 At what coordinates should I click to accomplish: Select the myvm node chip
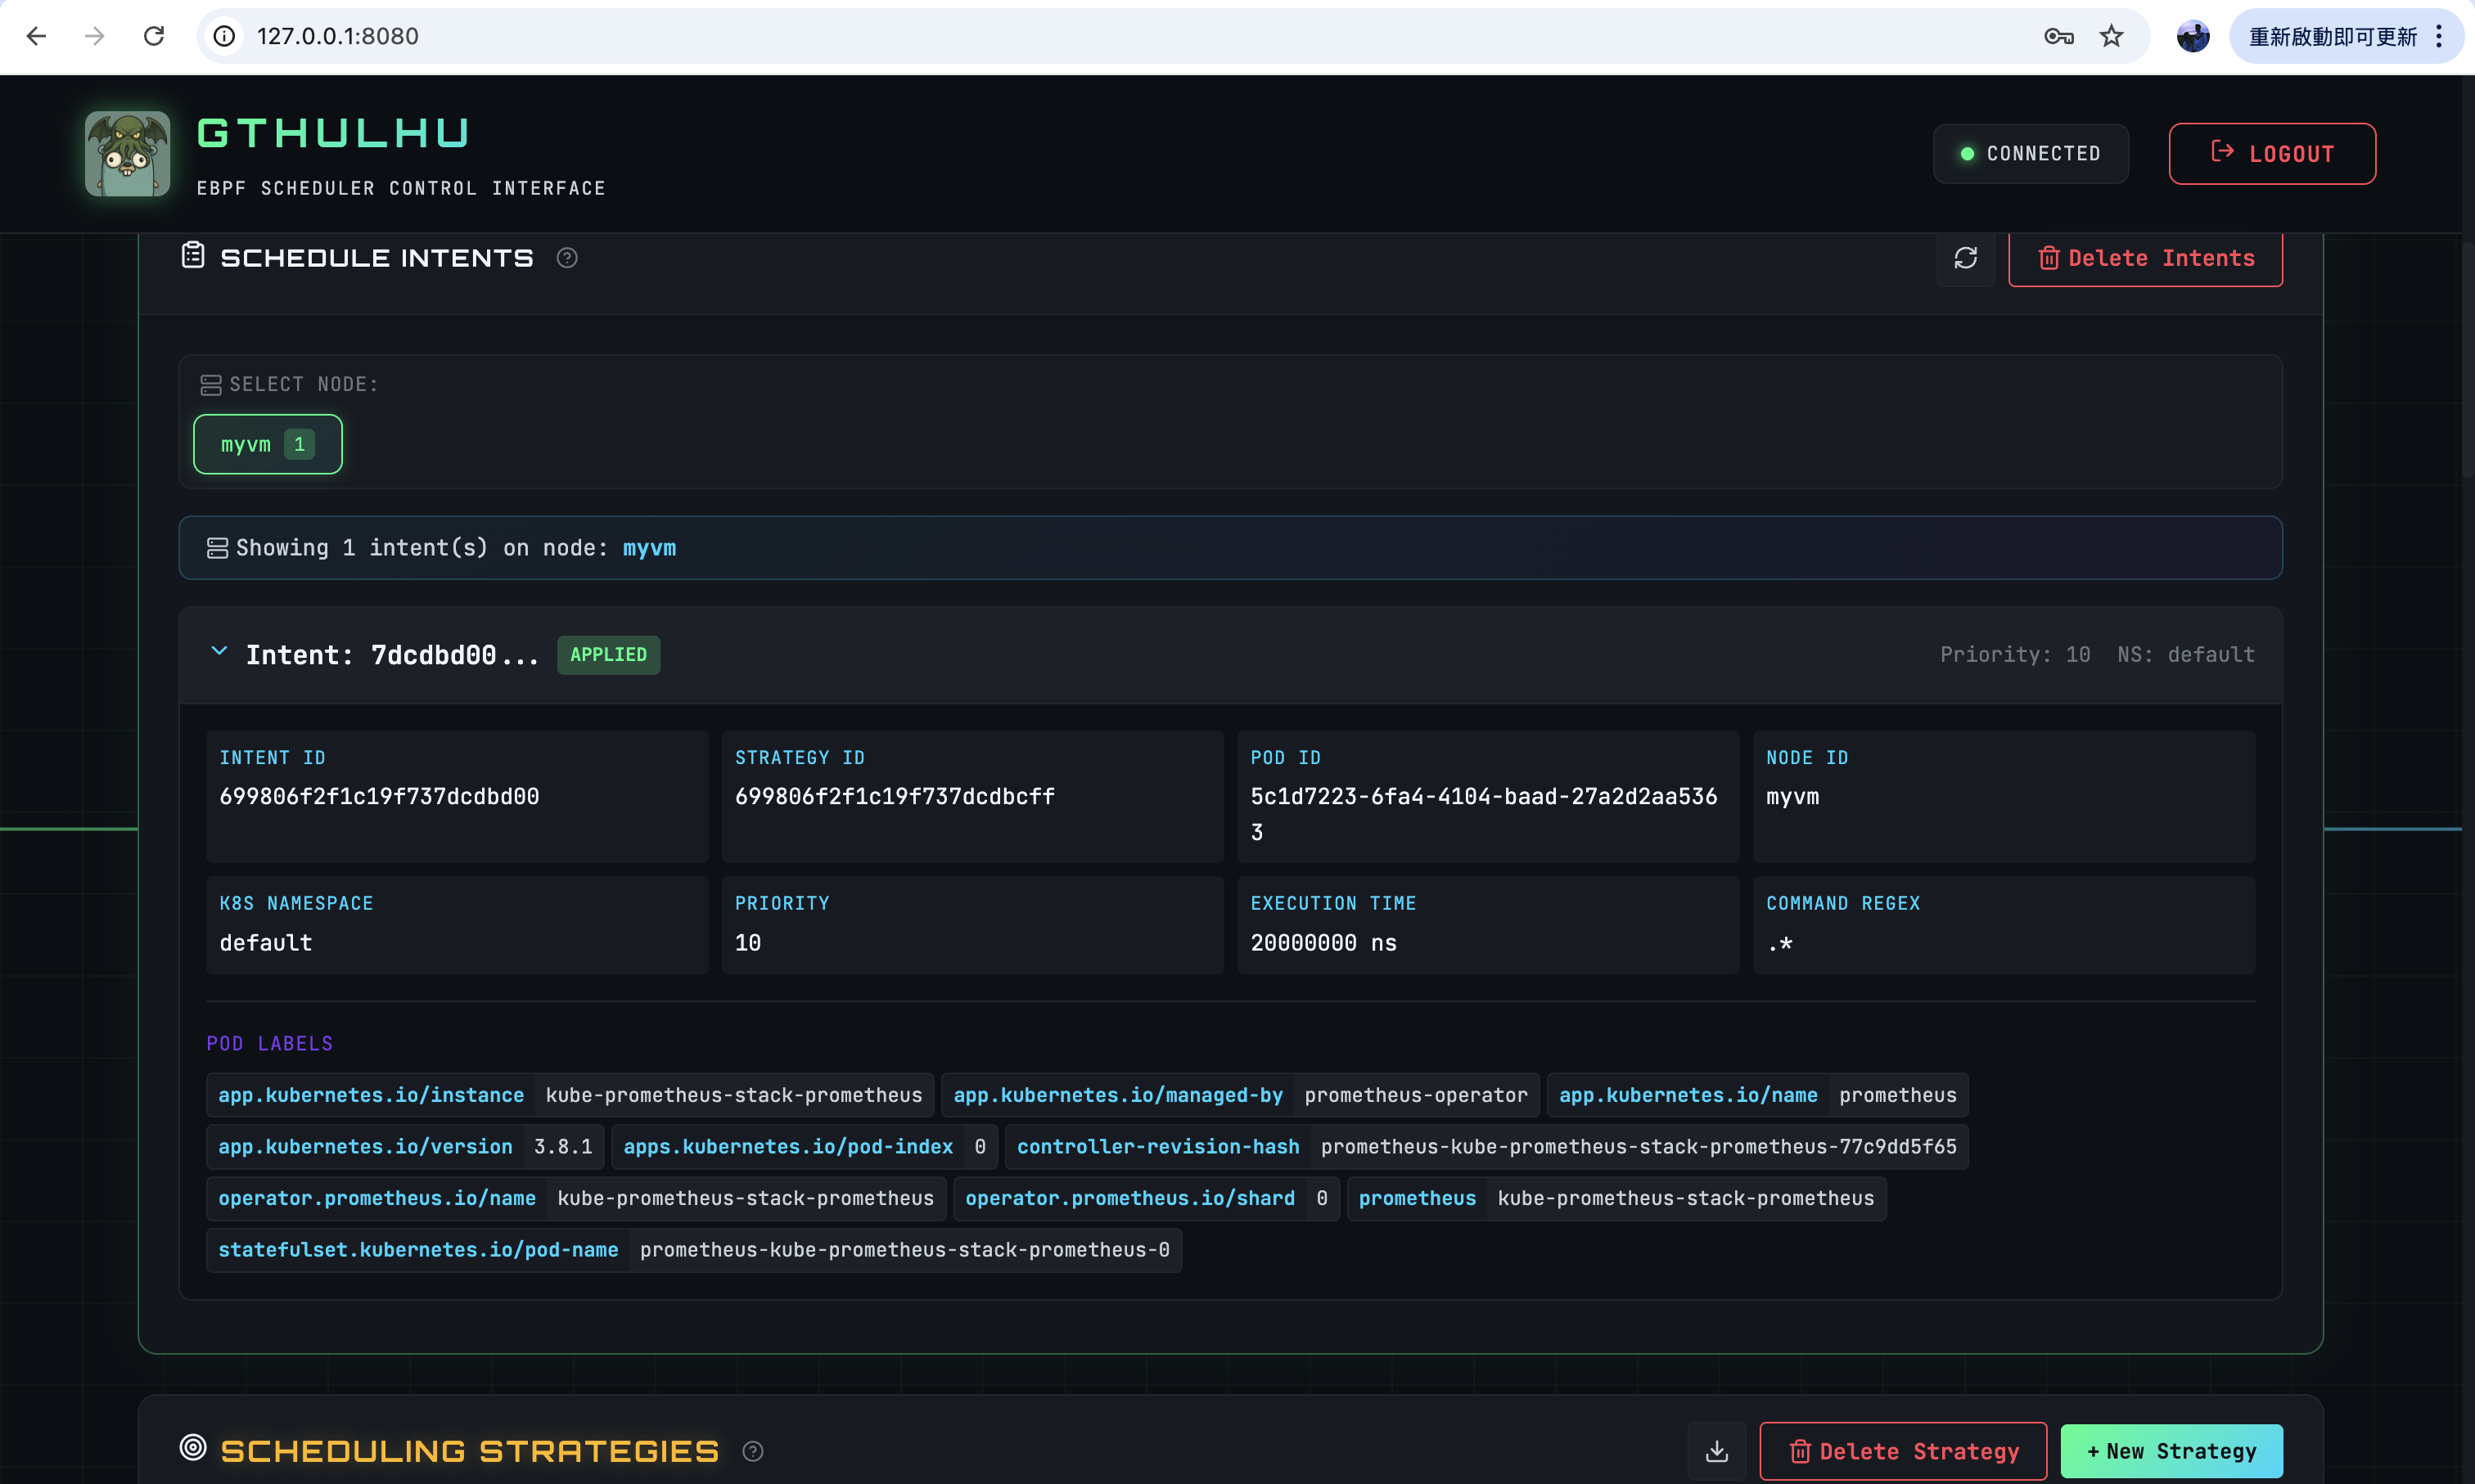pos(267,444)
